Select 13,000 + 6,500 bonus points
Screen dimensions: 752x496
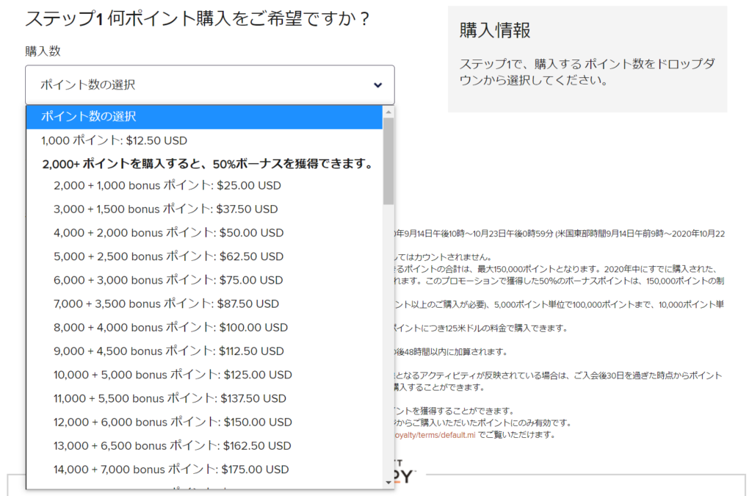click(x=172, y=446)
